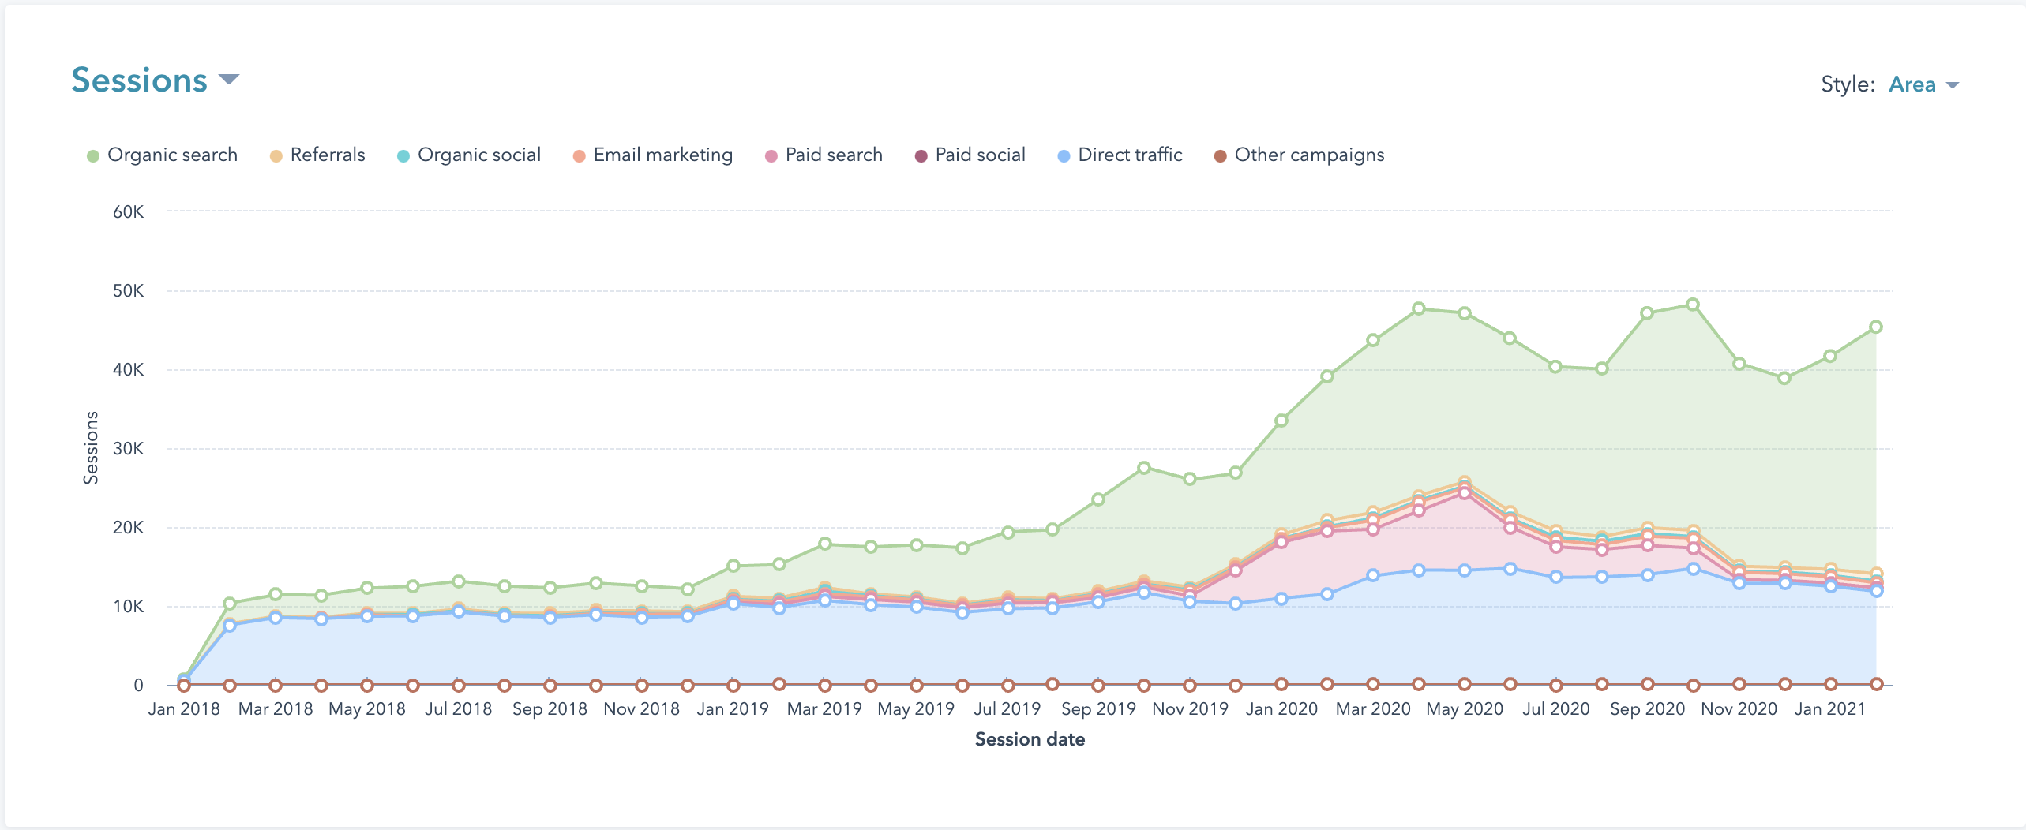Click the Other campaigns legend color dot
Screen dimensions: 2026x830
tap(1221, 155)
